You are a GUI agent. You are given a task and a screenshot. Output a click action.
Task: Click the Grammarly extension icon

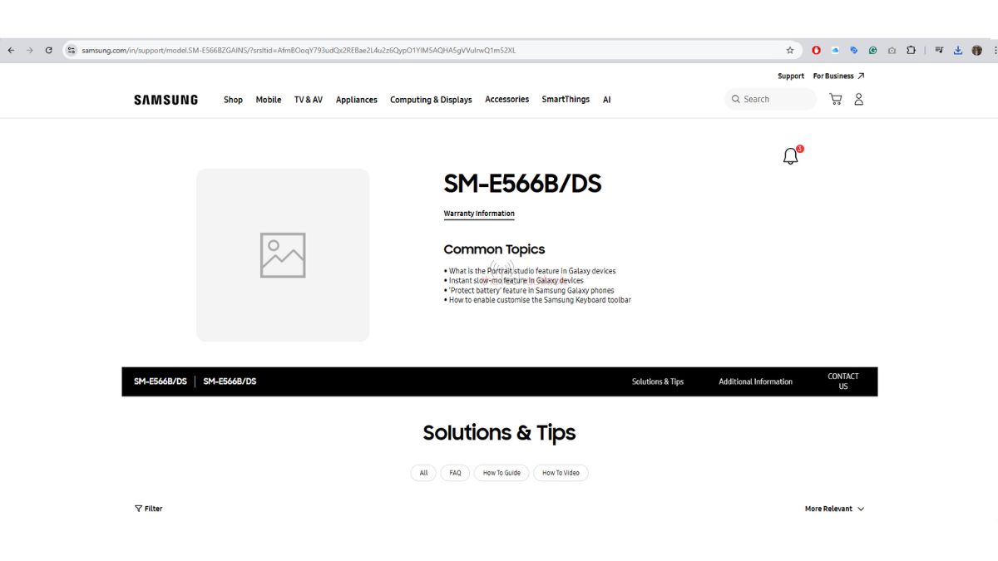872,51
